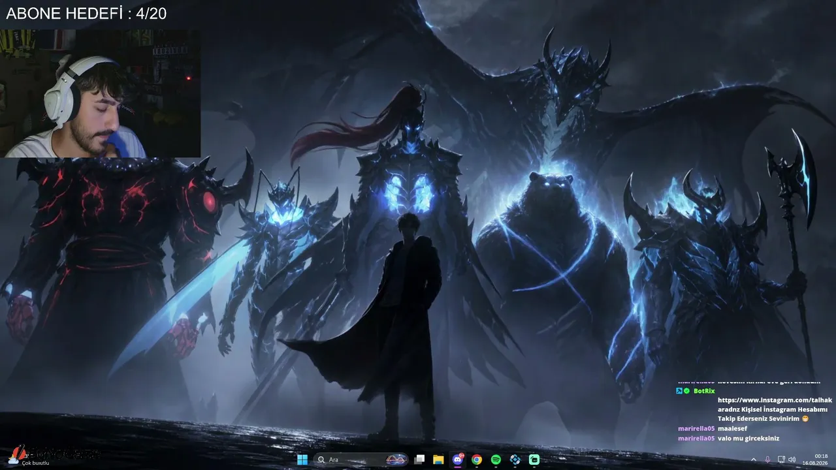Launch File Explorer from the taskbar
836x470 pixels.
(x=439, y=460)
